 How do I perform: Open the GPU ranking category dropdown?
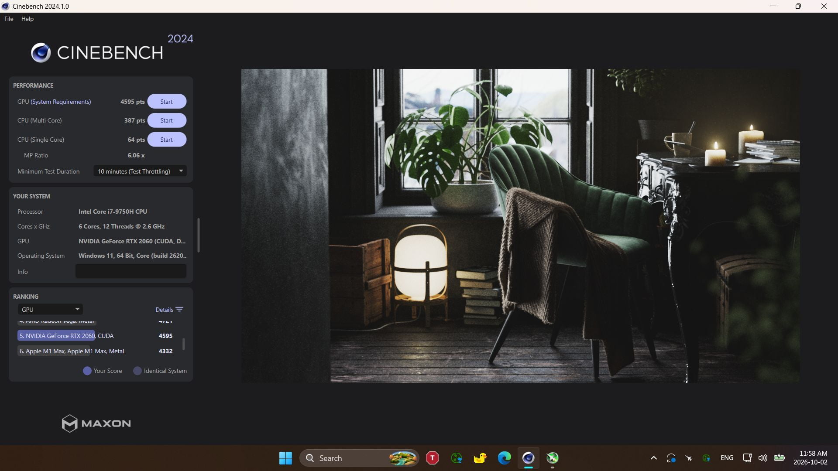pos(50,309)
